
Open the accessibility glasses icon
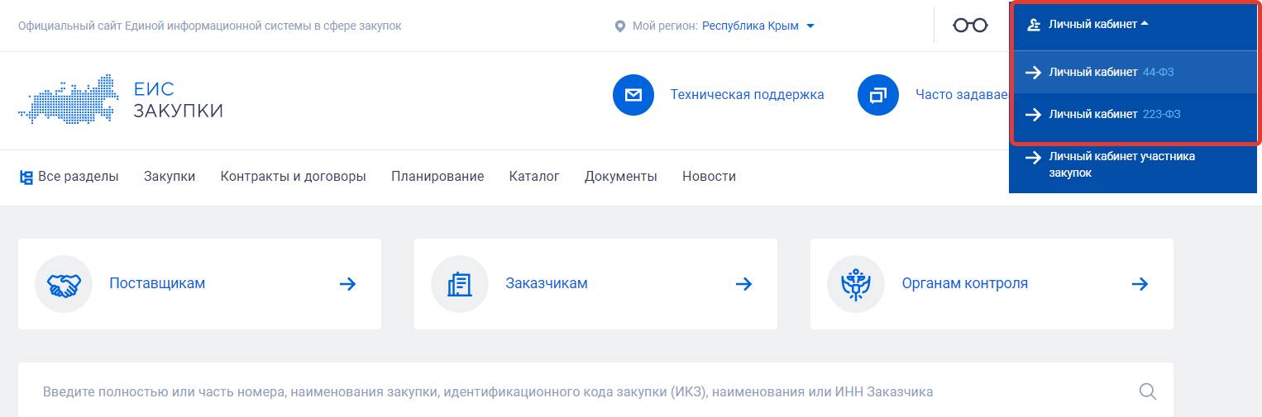point(970,26)
